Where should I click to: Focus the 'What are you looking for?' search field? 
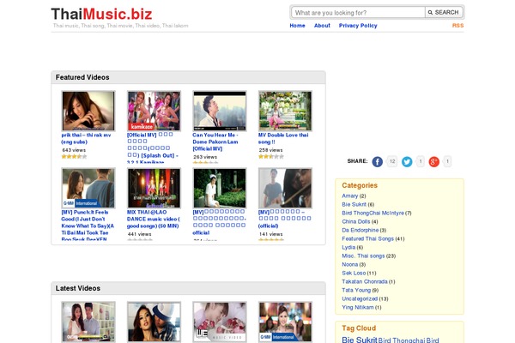(358, 13)
